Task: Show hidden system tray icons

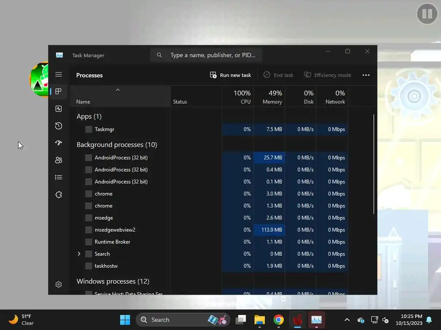Action: [347, 320]
